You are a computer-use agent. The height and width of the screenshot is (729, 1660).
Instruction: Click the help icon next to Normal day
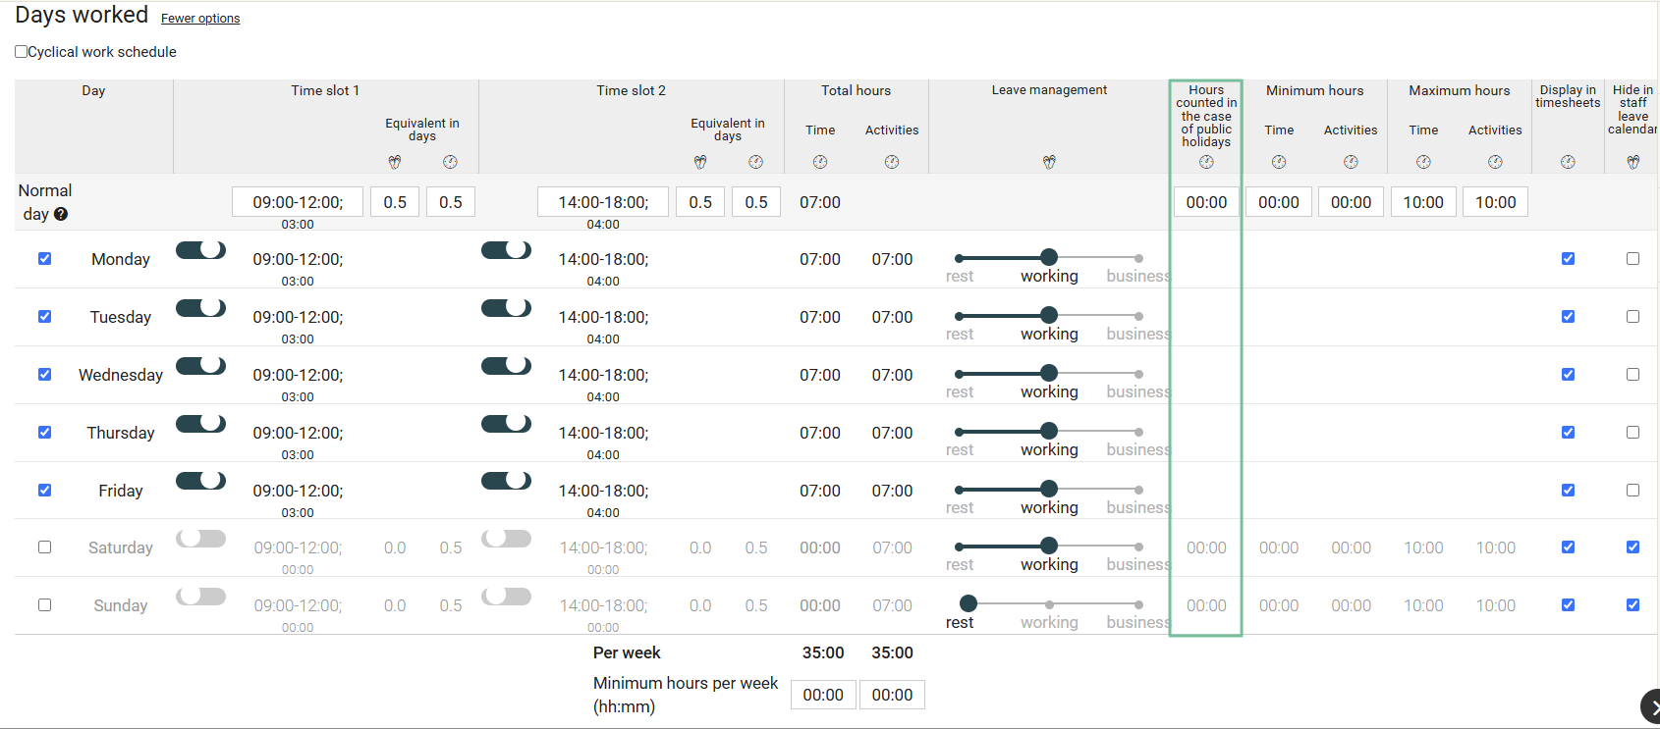pos(61,214)
